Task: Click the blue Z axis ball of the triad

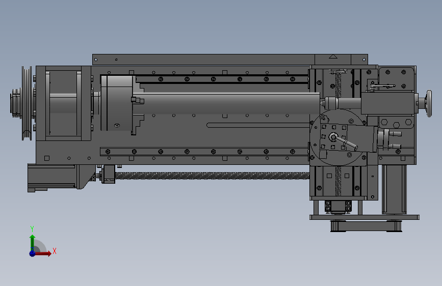Action: pyautogui.click(x=32, y=253)
